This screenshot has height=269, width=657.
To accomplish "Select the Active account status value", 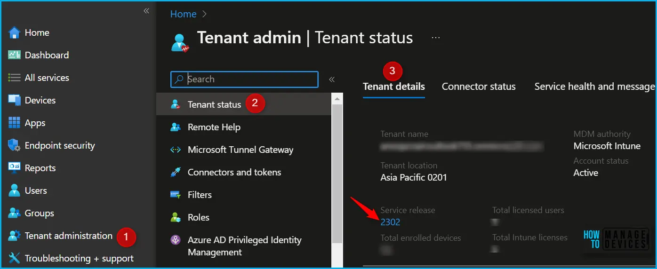I will coord(586,173).
